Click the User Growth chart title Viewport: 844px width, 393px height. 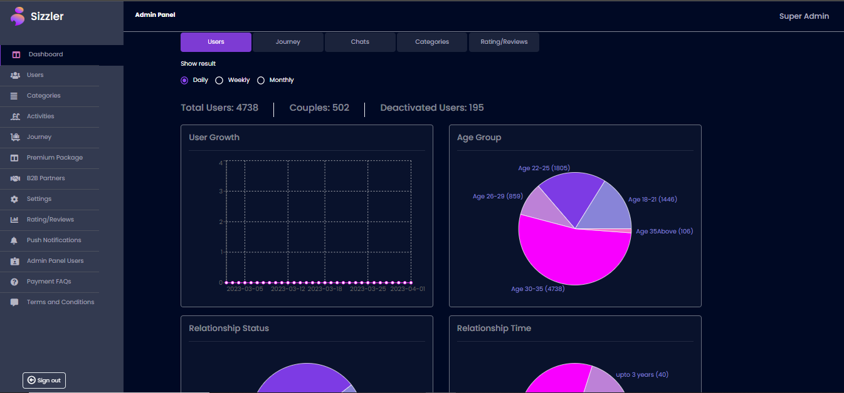[x=214, y=138]
